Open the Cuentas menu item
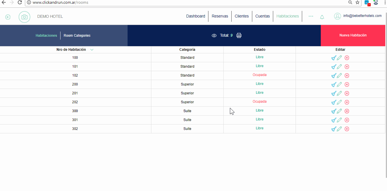 point(263,16)
